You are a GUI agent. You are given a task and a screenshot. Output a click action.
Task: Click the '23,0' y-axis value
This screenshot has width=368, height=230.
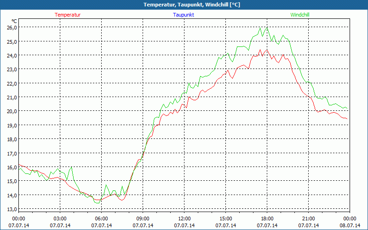click(x=12, y=69)
